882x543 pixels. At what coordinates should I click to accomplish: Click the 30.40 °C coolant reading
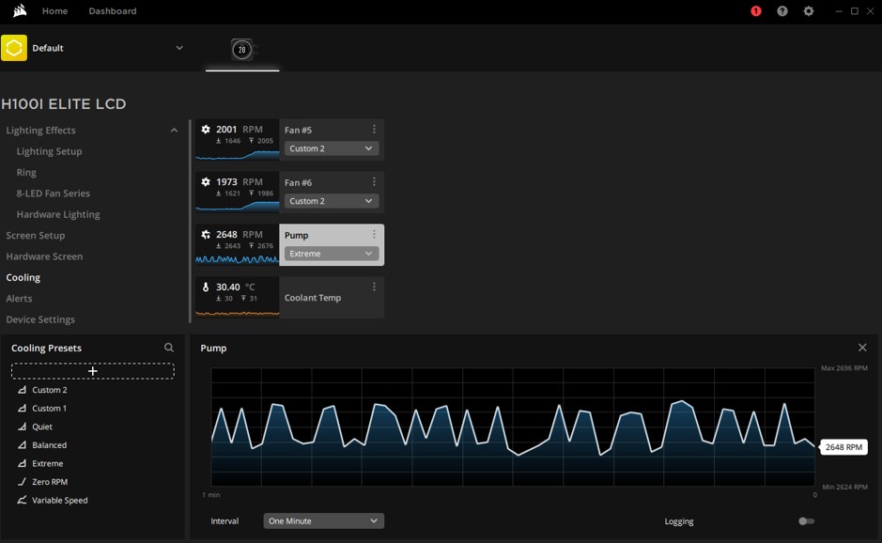coord(236,287)
